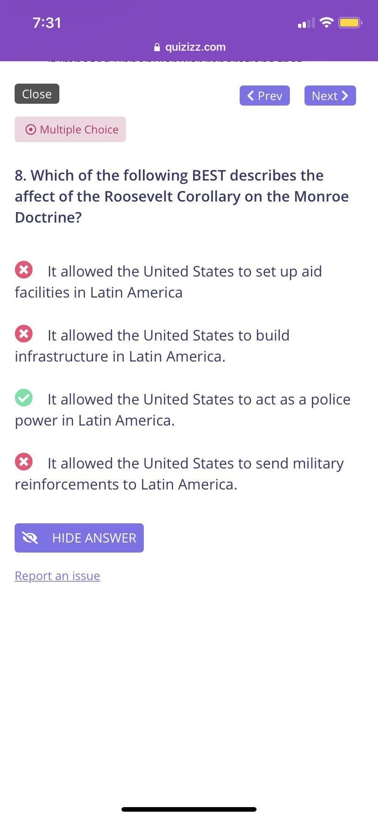This screenshot has width=378, height=819.
Task: Tap the question 8 heading text
Action: click(182, 196)
